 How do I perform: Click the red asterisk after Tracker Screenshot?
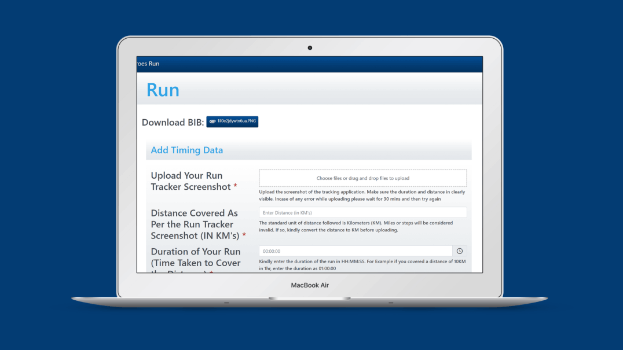point(235,187)
